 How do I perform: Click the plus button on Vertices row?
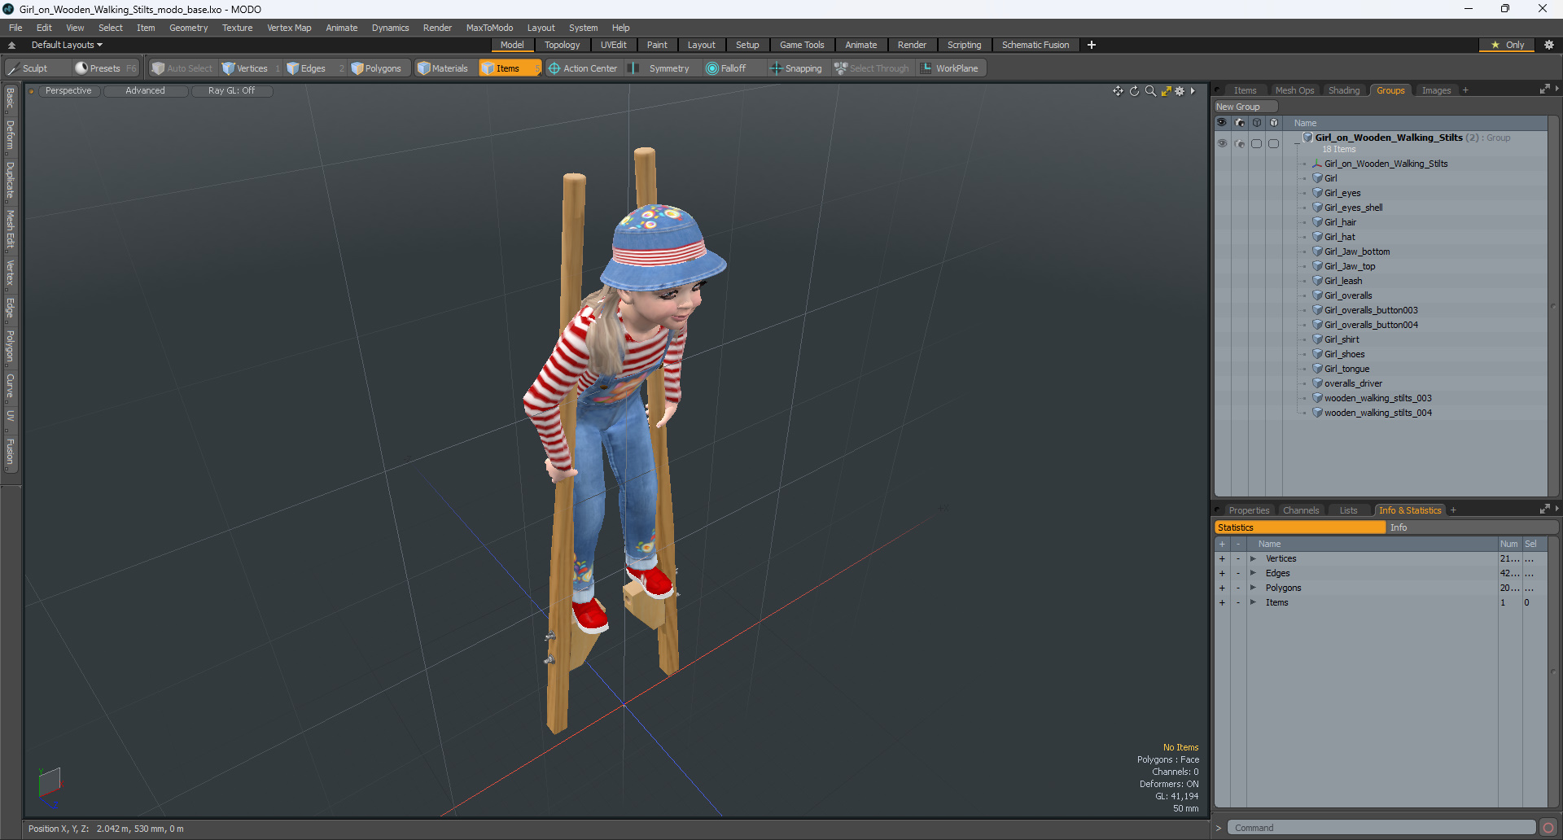1222,559
